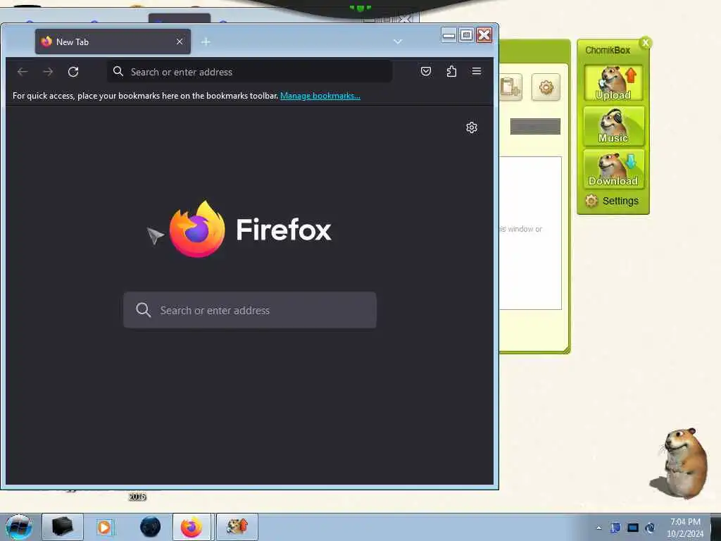The image size is (721, 541).
Task: Select the New Tab tab
Action: [113, 42]
